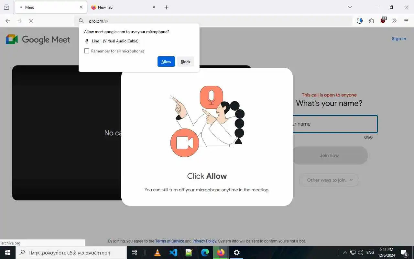Select Line 1 (Virtual Audio Cable) microphone

112,41
